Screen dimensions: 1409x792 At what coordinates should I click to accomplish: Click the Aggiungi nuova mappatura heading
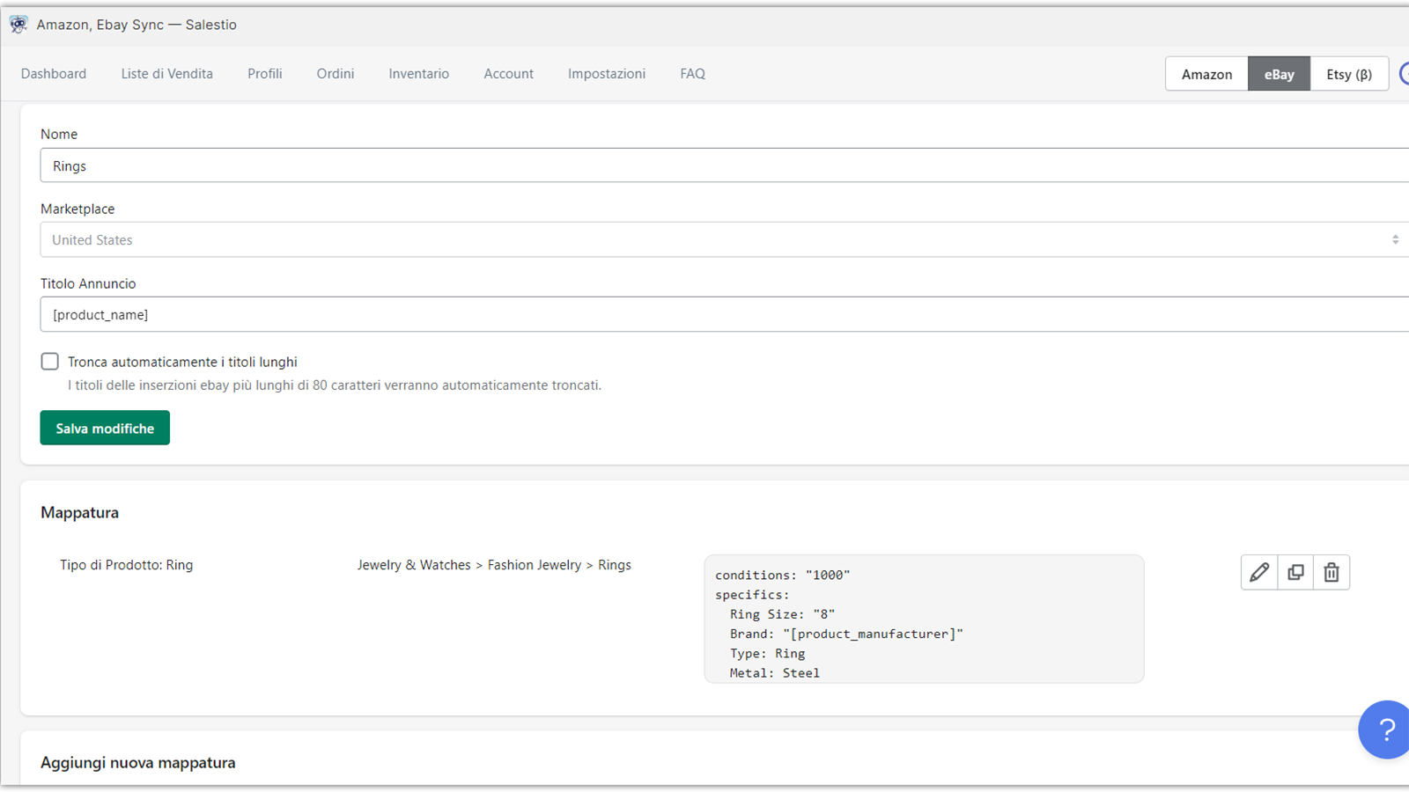138,763
